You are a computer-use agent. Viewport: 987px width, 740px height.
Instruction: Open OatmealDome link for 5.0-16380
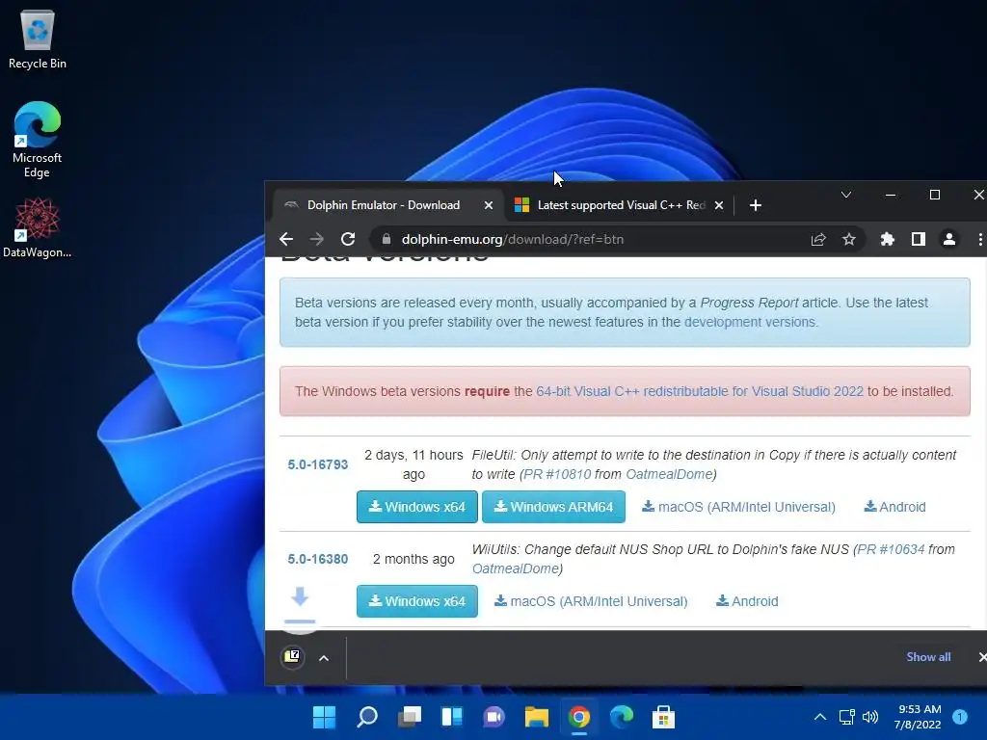tap(516, 568)
